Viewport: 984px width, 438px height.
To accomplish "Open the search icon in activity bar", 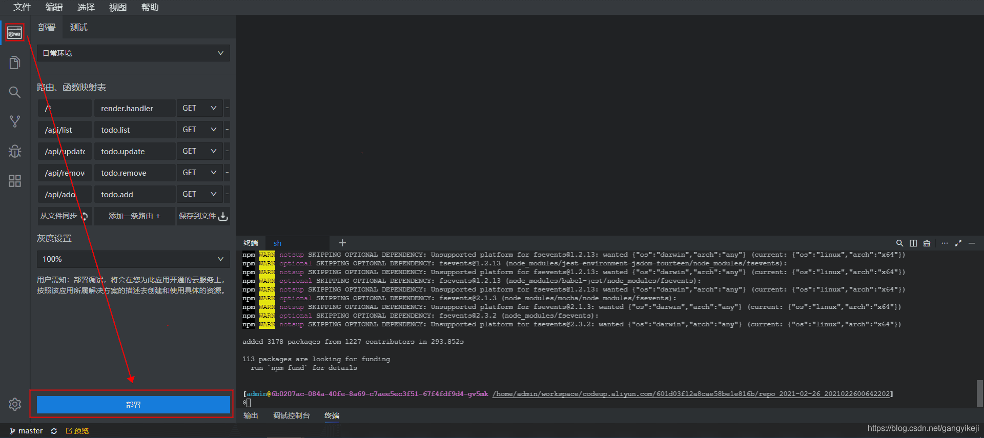I will (x=15, y=92).
